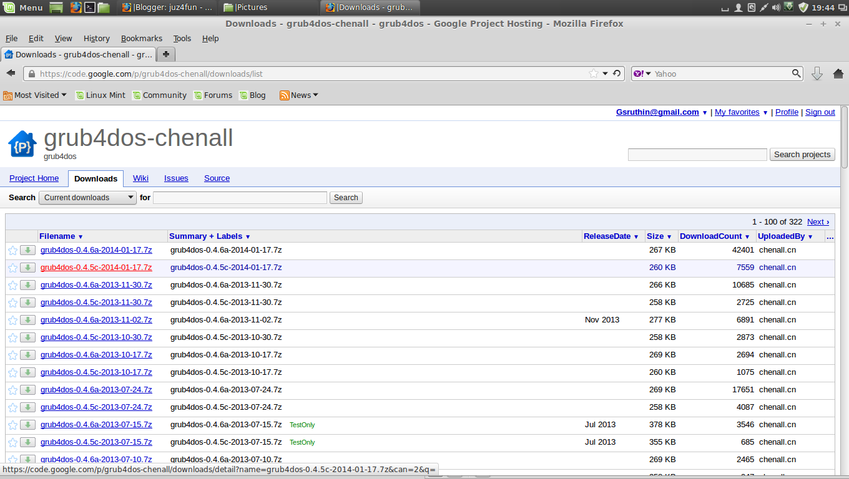The width and height of the screenshot is (849, 479).
Task: Go back with Firefox back arrow
Action: coord(11,73)
